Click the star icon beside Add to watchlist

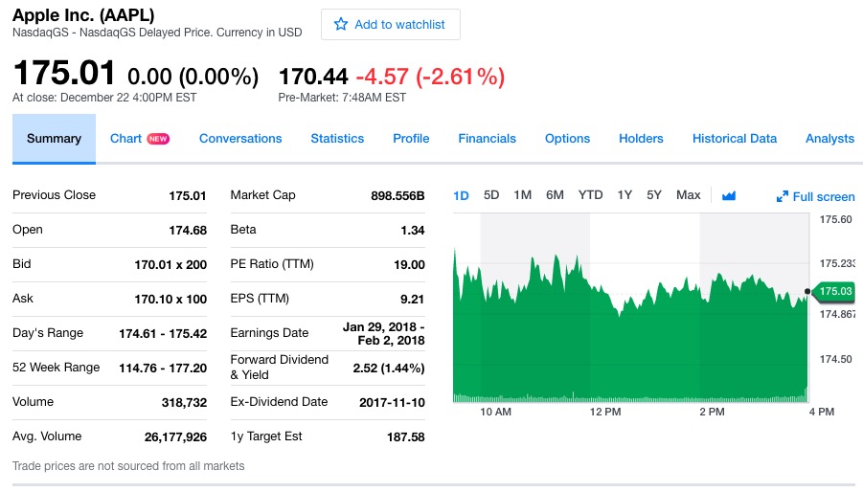[x=341, y=25]
